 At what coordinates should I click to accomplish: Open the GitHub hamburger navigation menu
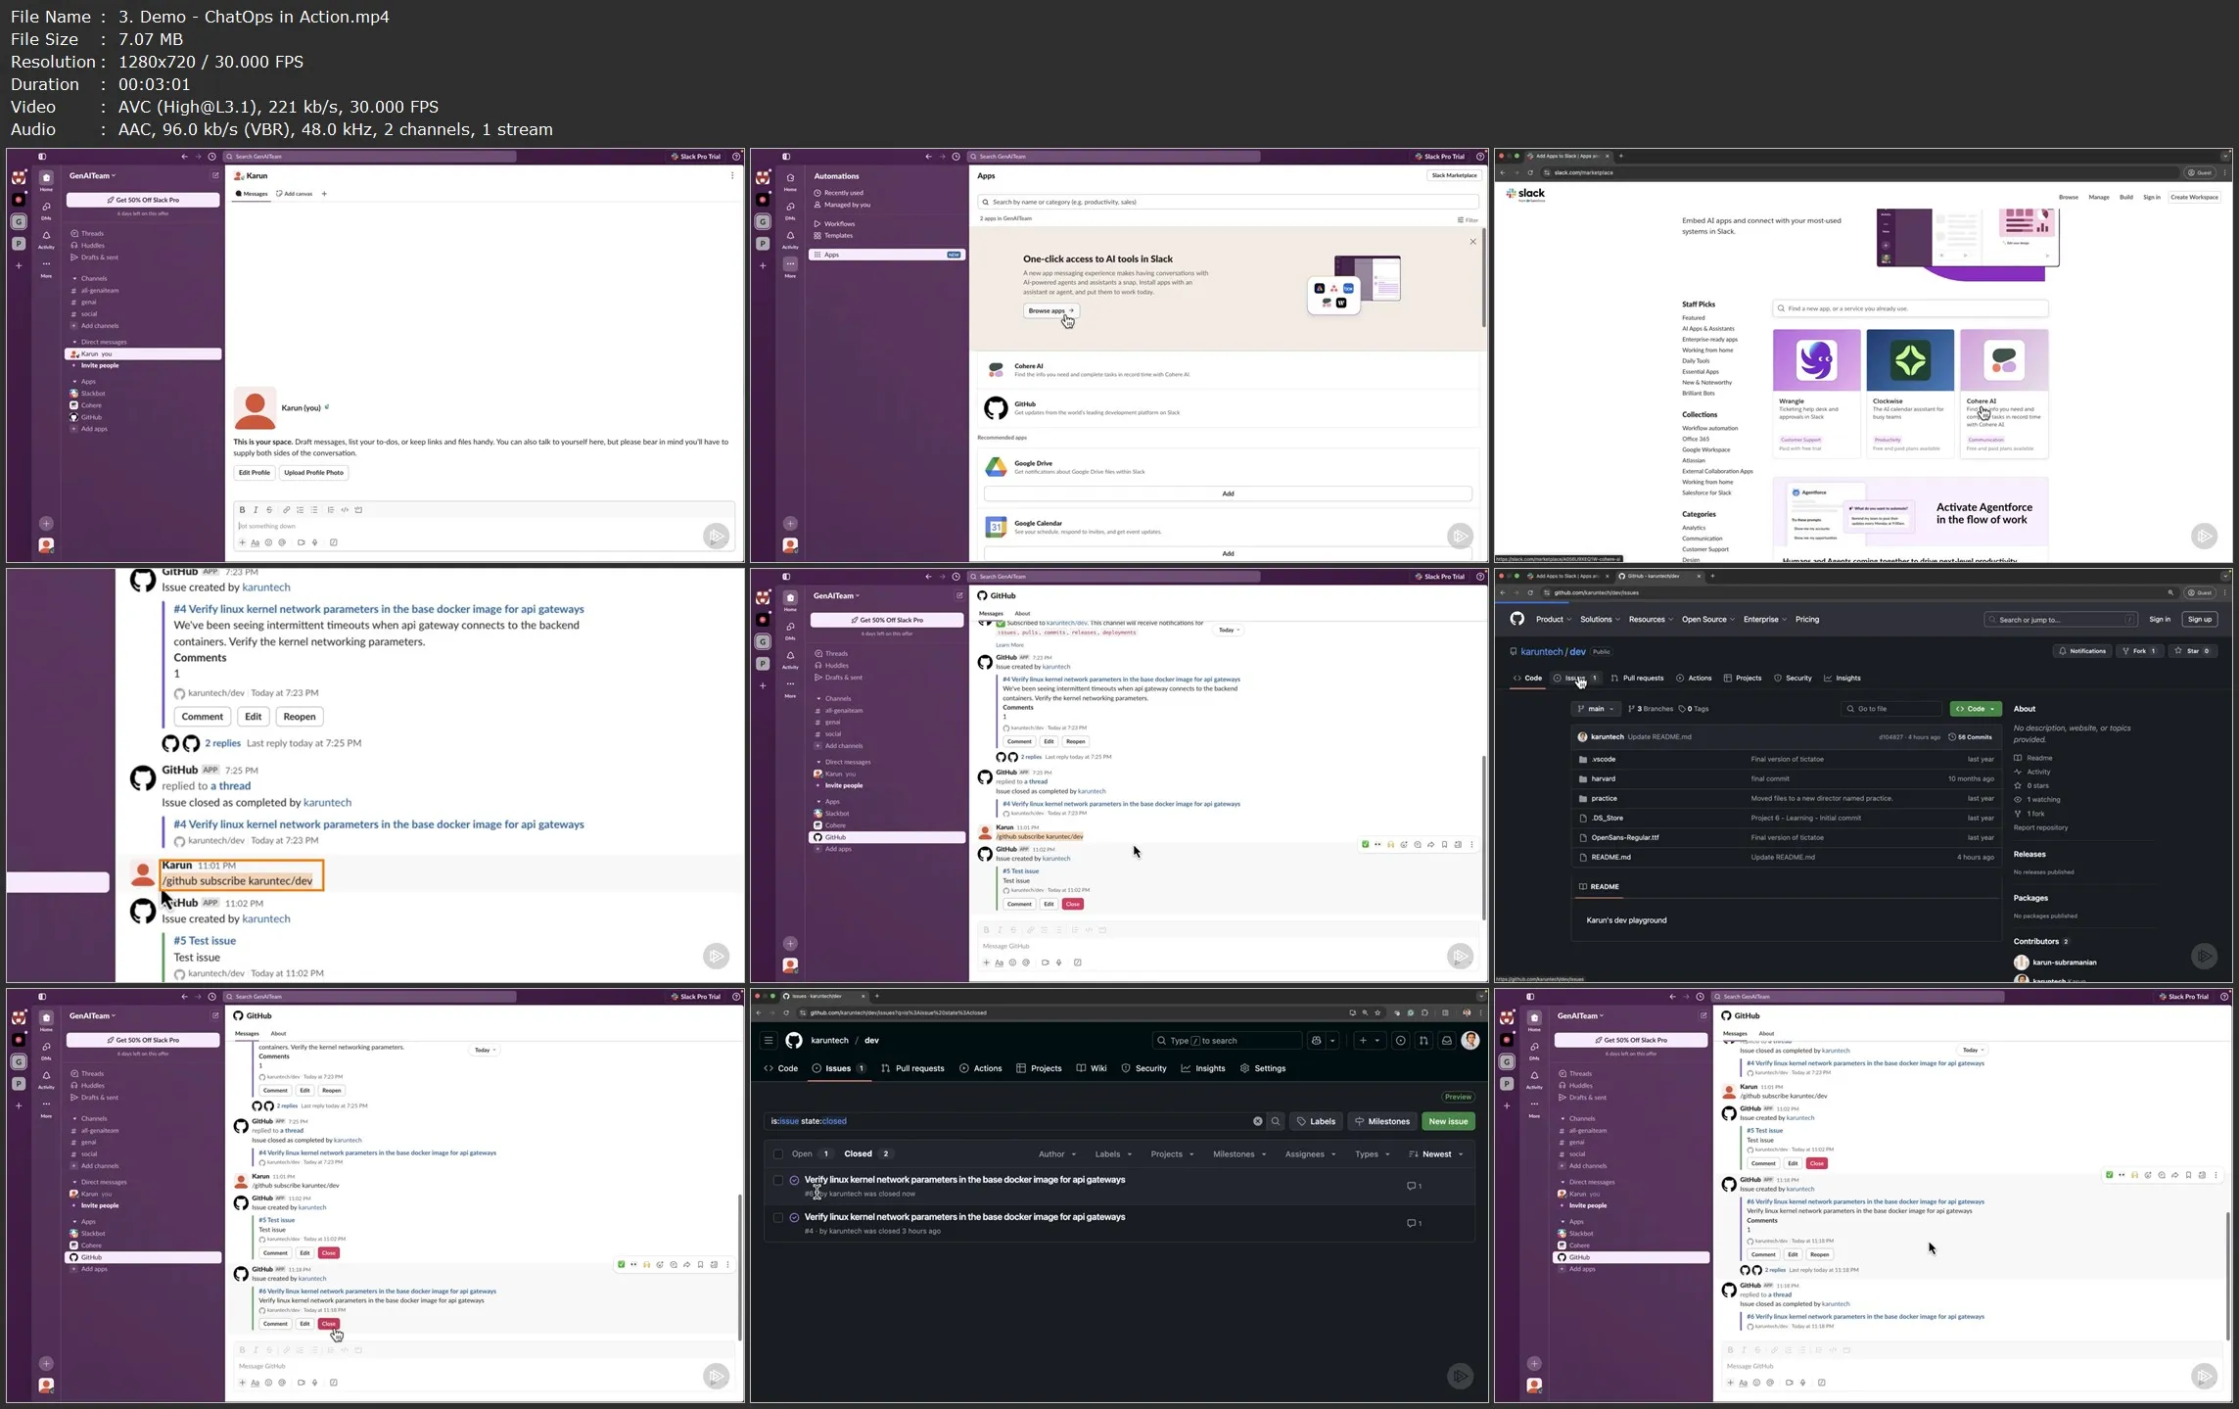click(x=769, y=1041)
